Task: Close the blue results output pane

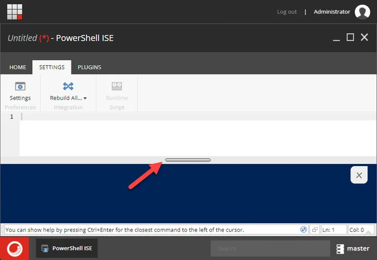Action: click(x=359, y=175)
